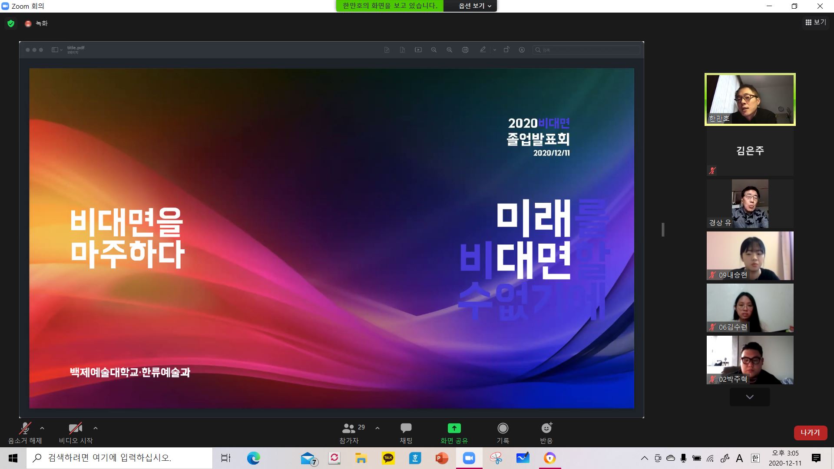Open the 옵션 보기 dropdown

(475, 6)
